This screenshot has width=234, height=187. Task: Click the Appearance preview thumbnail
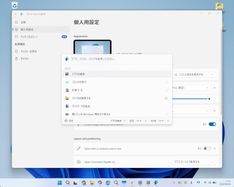93,47
